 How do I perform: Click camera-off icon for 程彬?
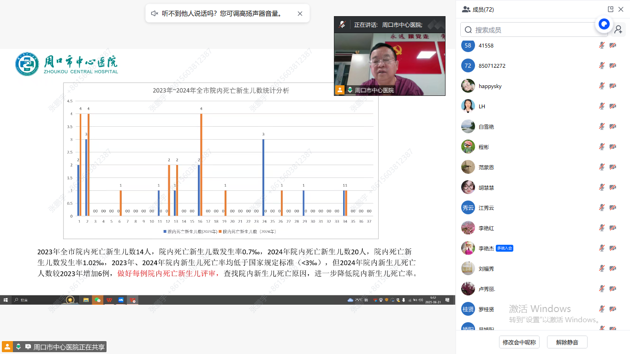(612, 147)
